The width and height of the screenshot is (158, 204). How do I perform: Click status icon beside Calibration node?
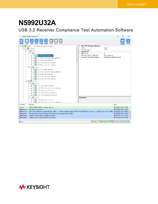point(28,48)
